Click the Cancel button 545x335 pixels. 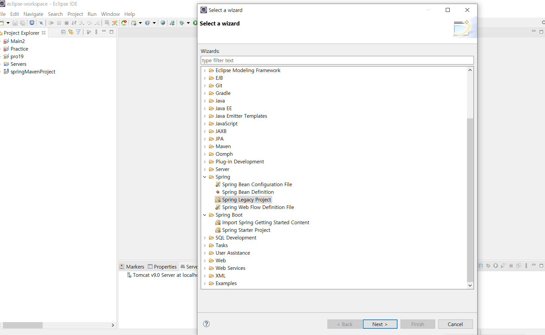pos(455,324)
